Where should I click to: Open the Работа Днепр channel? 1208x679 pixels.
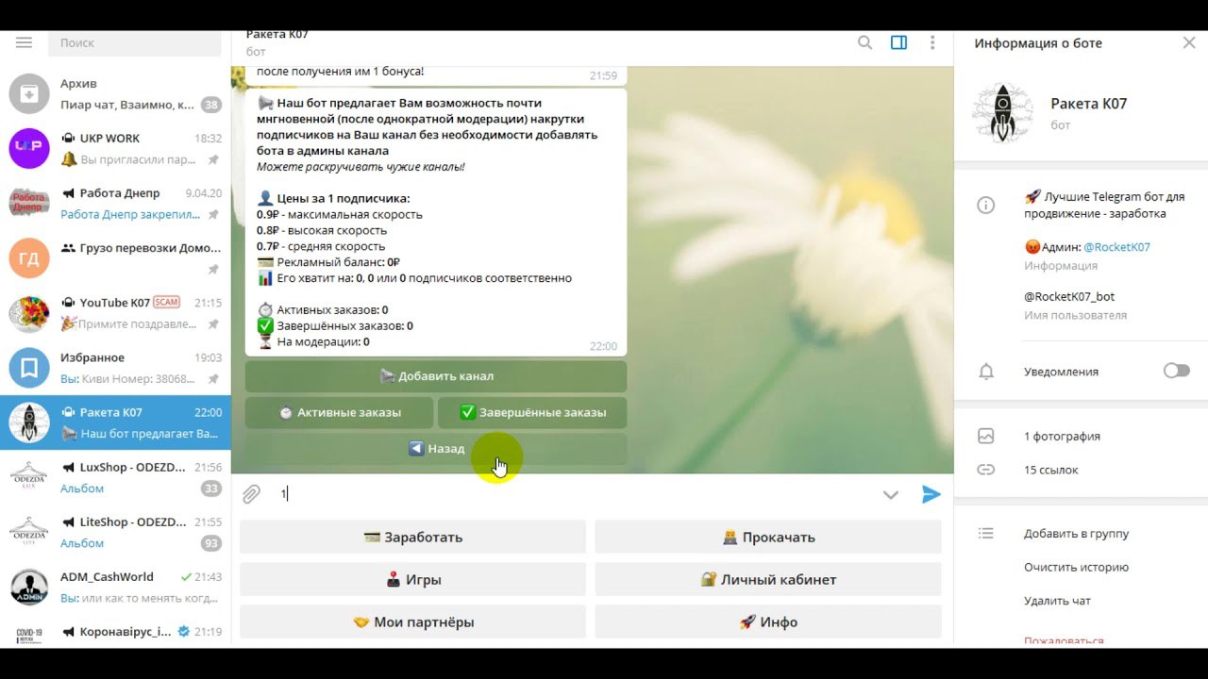click(115, 203)
